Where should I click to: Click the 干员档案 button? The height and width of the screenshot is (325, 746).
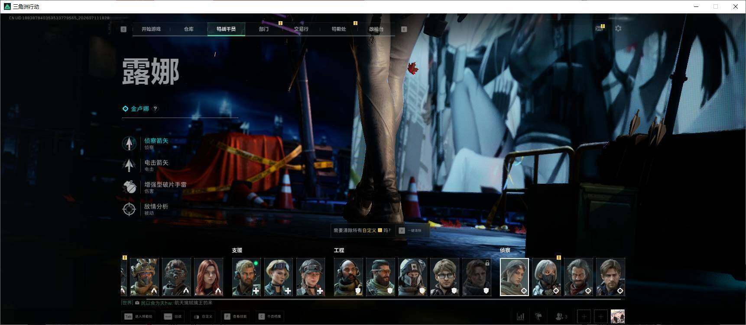click(270, 316)
